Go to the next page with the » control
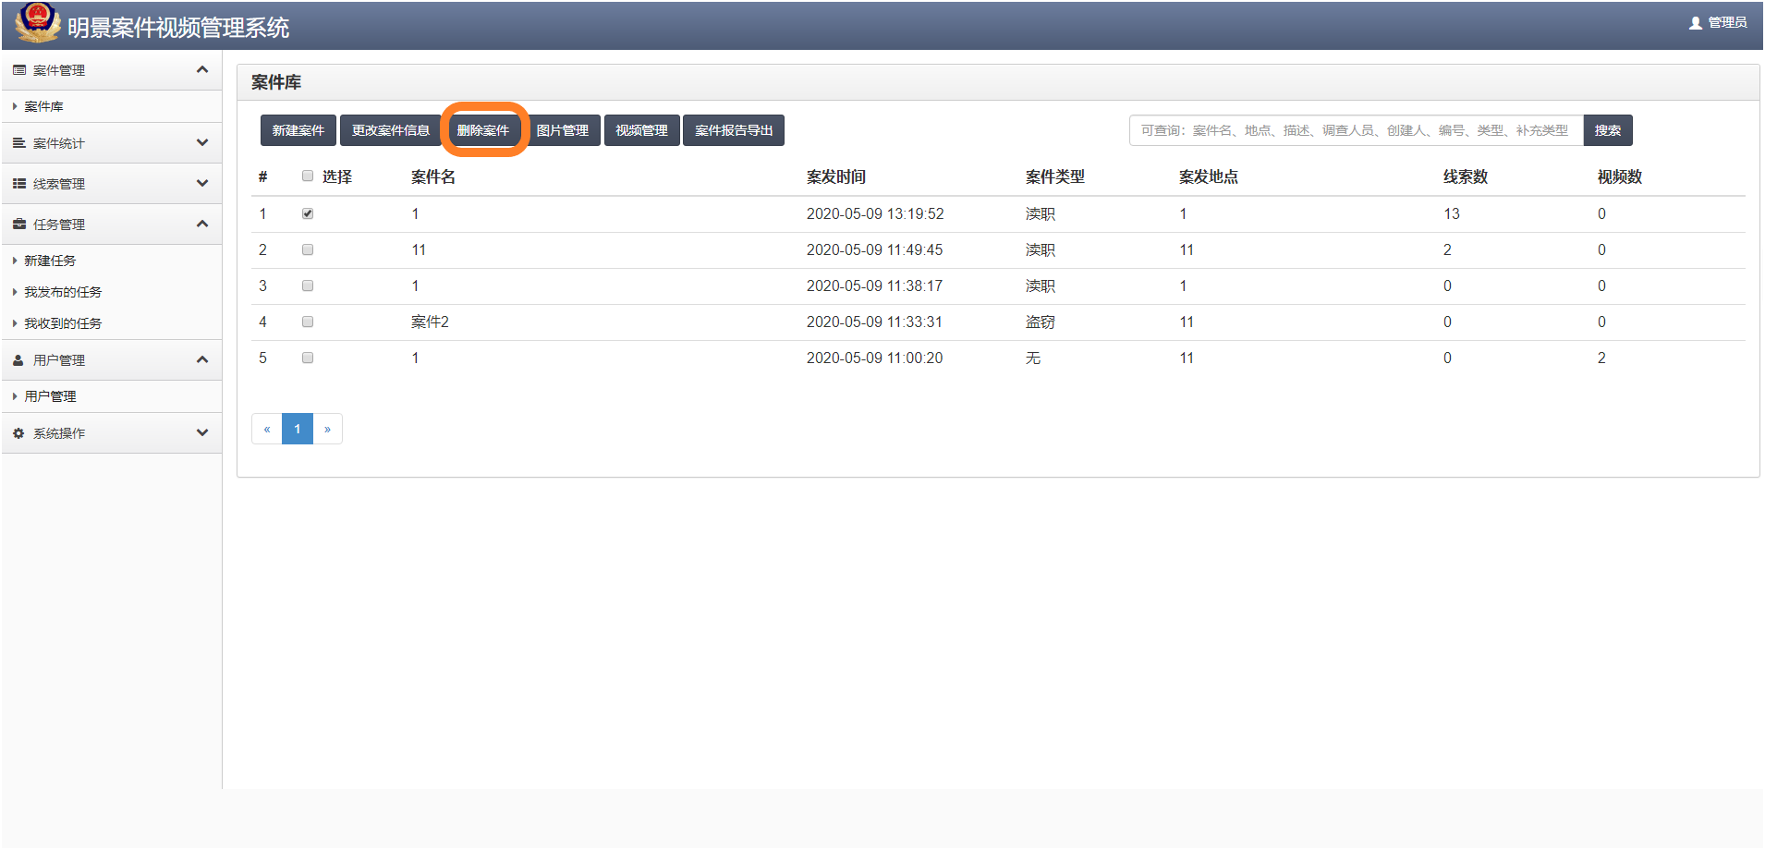Viewport: 1765px width, 850px height. pos(328,428)
